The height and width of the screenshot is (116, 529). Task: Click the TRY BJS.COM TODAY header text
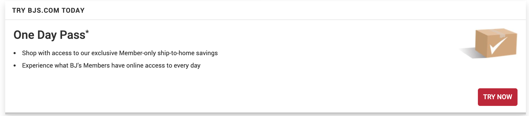click(48, 10)
